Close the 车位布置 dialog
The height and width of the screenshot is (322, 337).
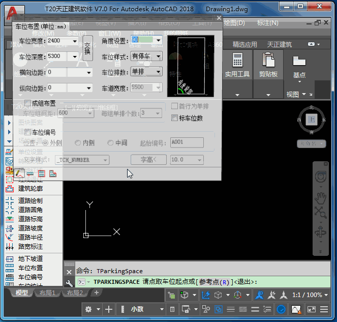219,18
